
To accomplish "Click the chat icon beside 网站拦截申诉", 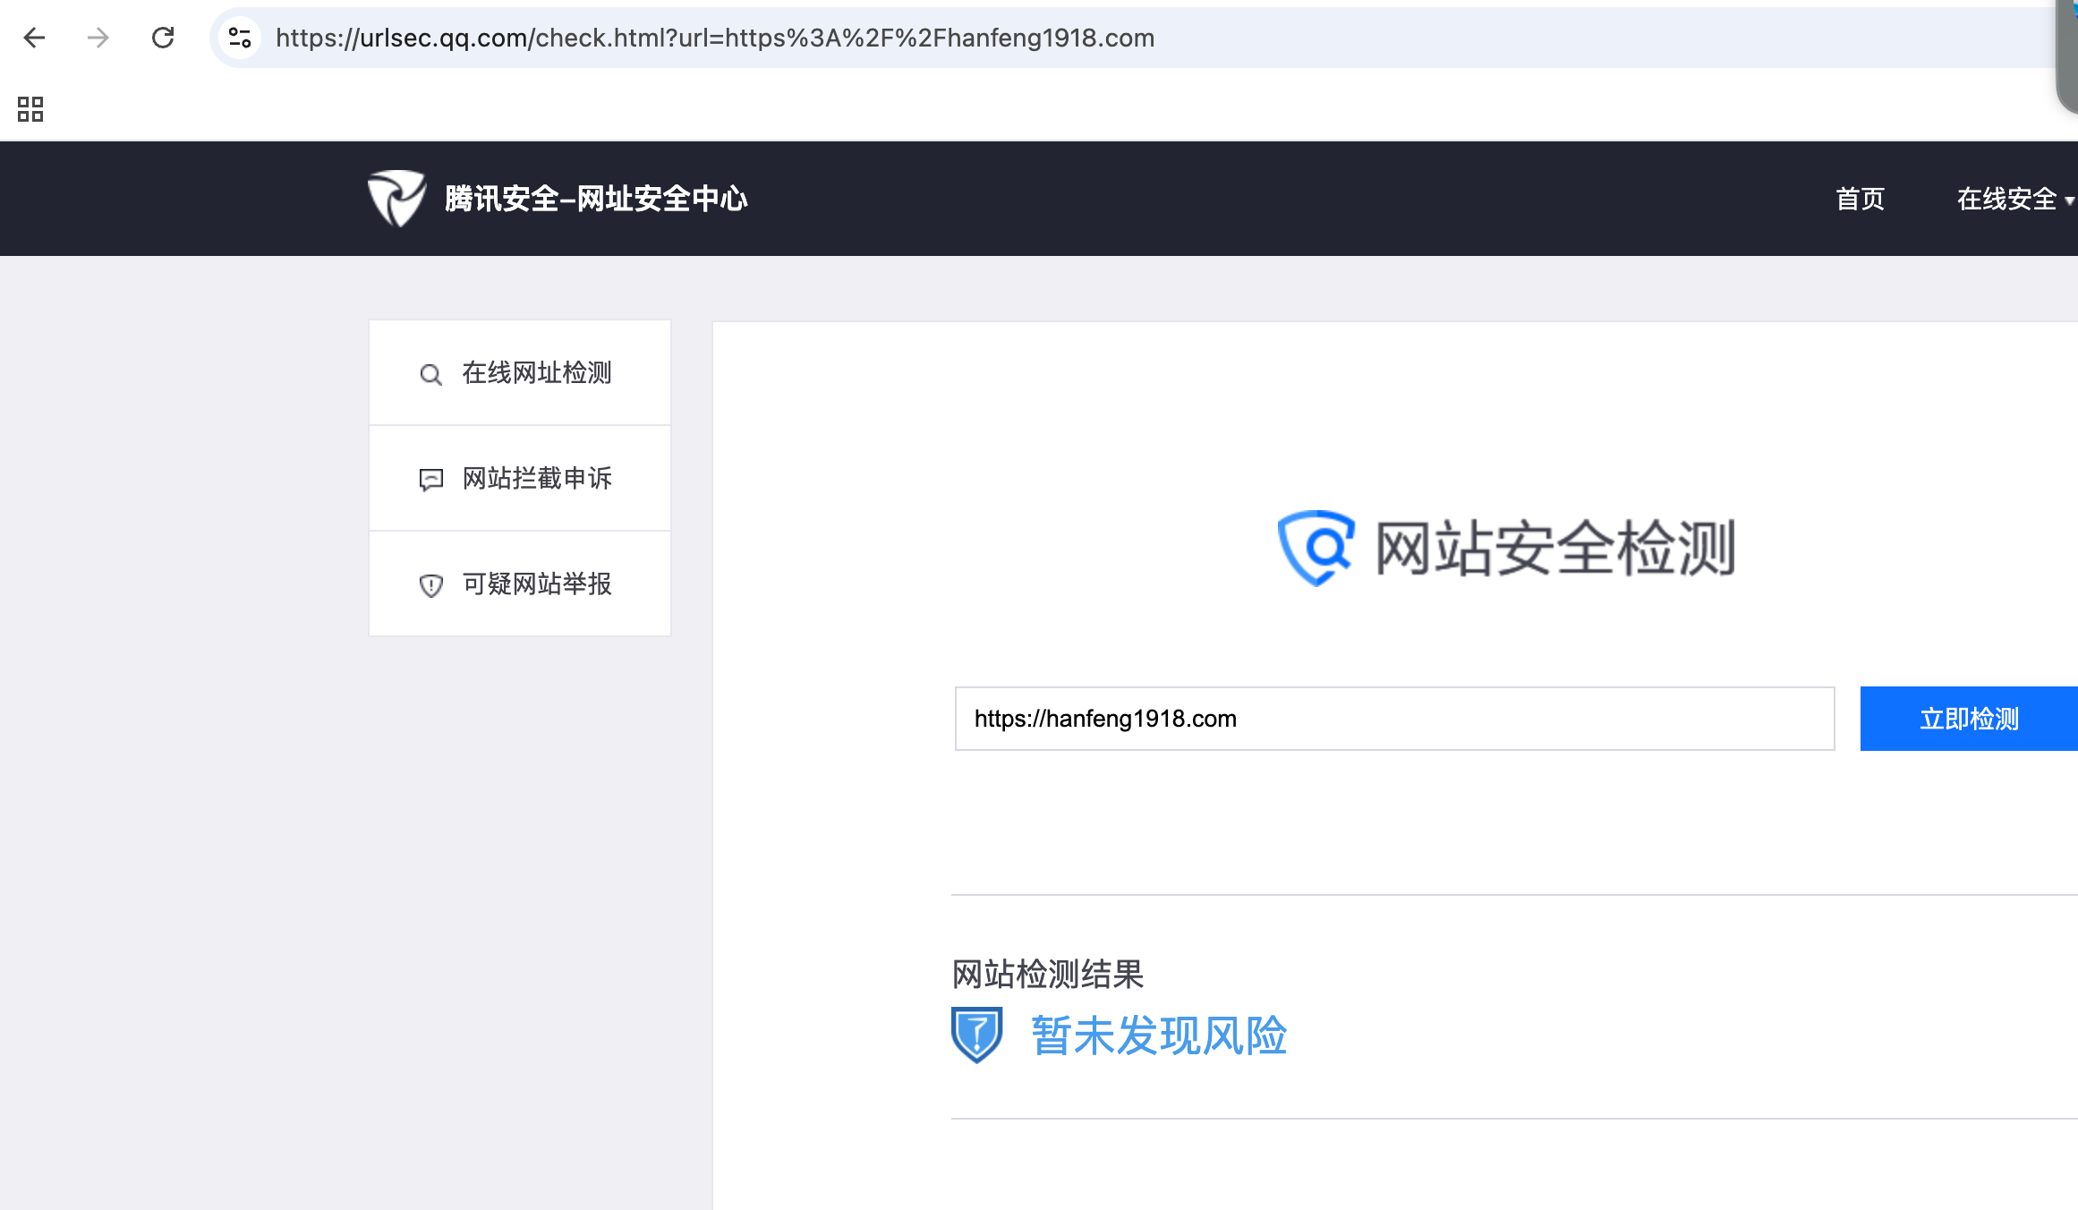I will (430, 480).
